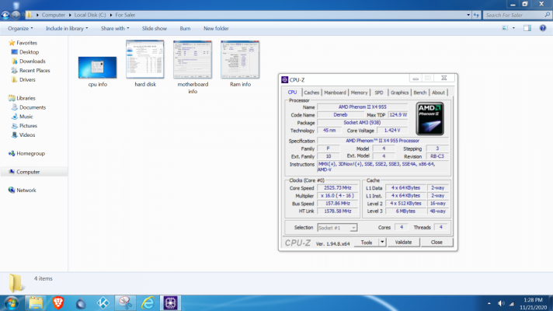Switch to CPU-Z taskbar icon
The width and height of the screenshot is (553, 311).
[x=170, y=303]
